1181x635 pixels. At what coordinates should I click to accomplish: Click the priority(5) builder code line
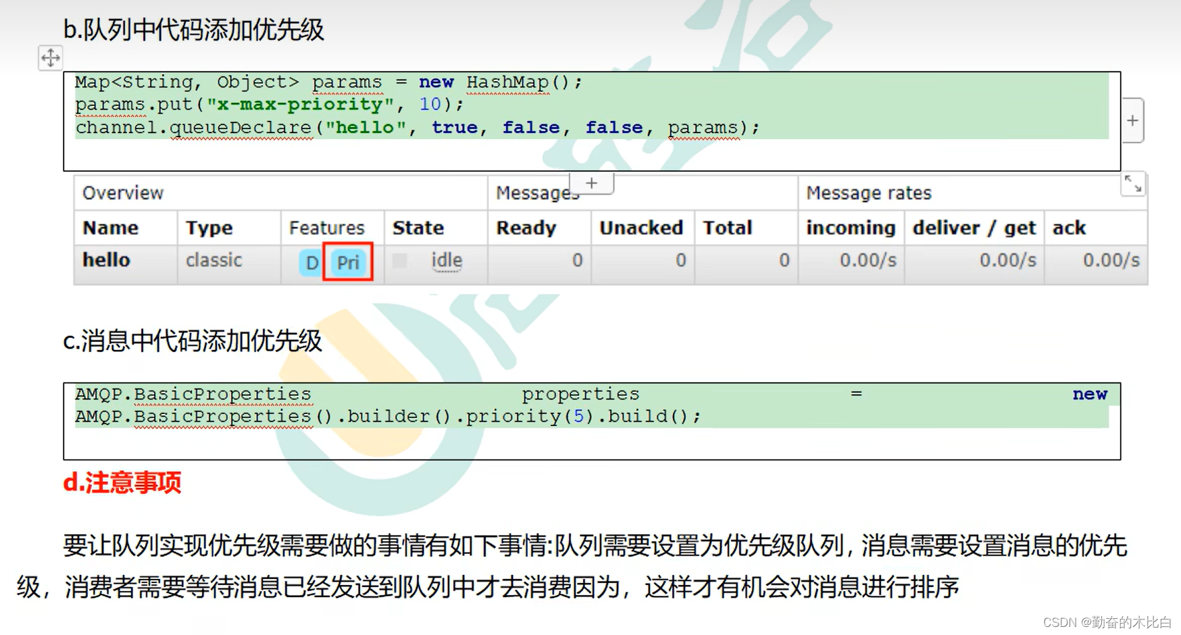click(x=388, y=416)
